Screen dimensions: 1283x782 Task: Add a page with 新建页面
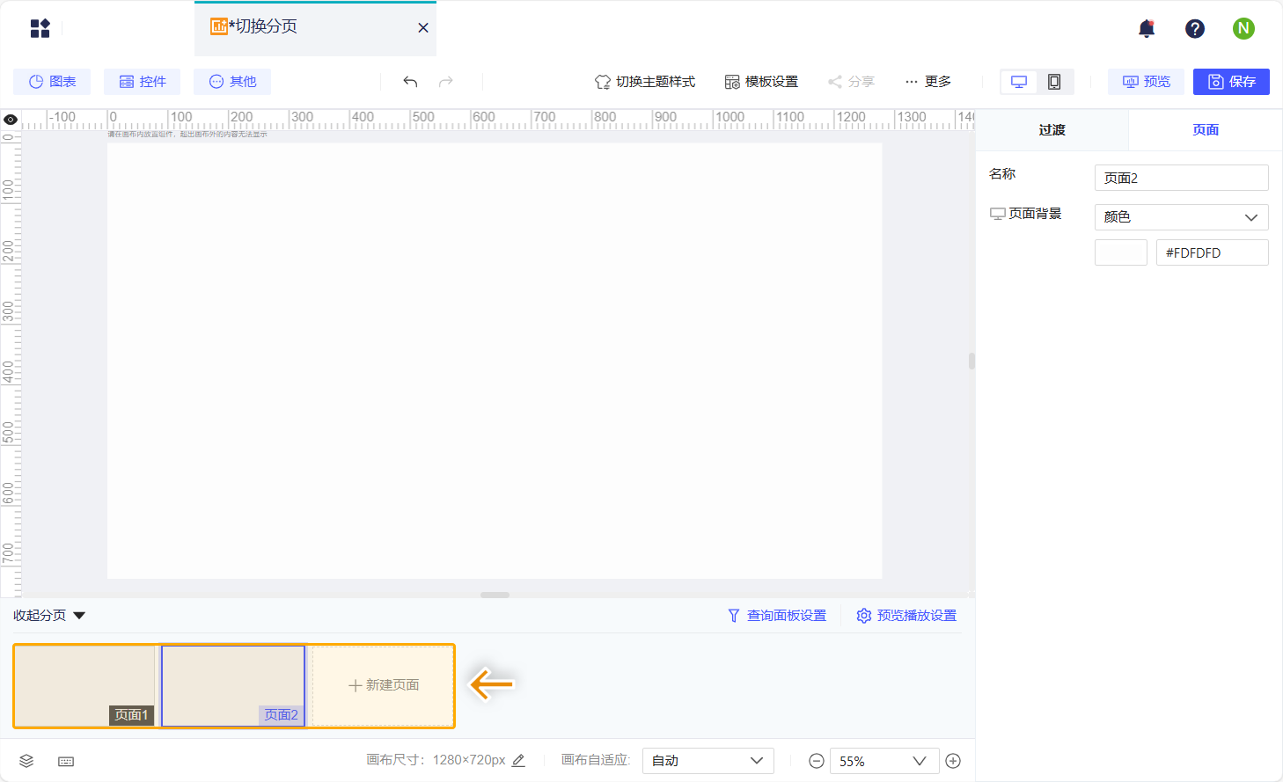click(x=383, y=685)
